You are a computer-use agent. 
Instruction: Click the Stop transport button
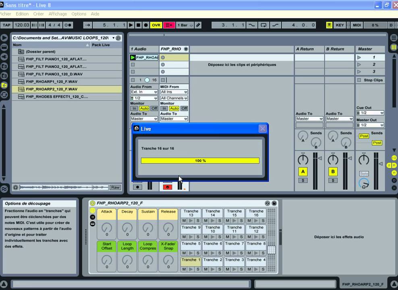(138, 25)
